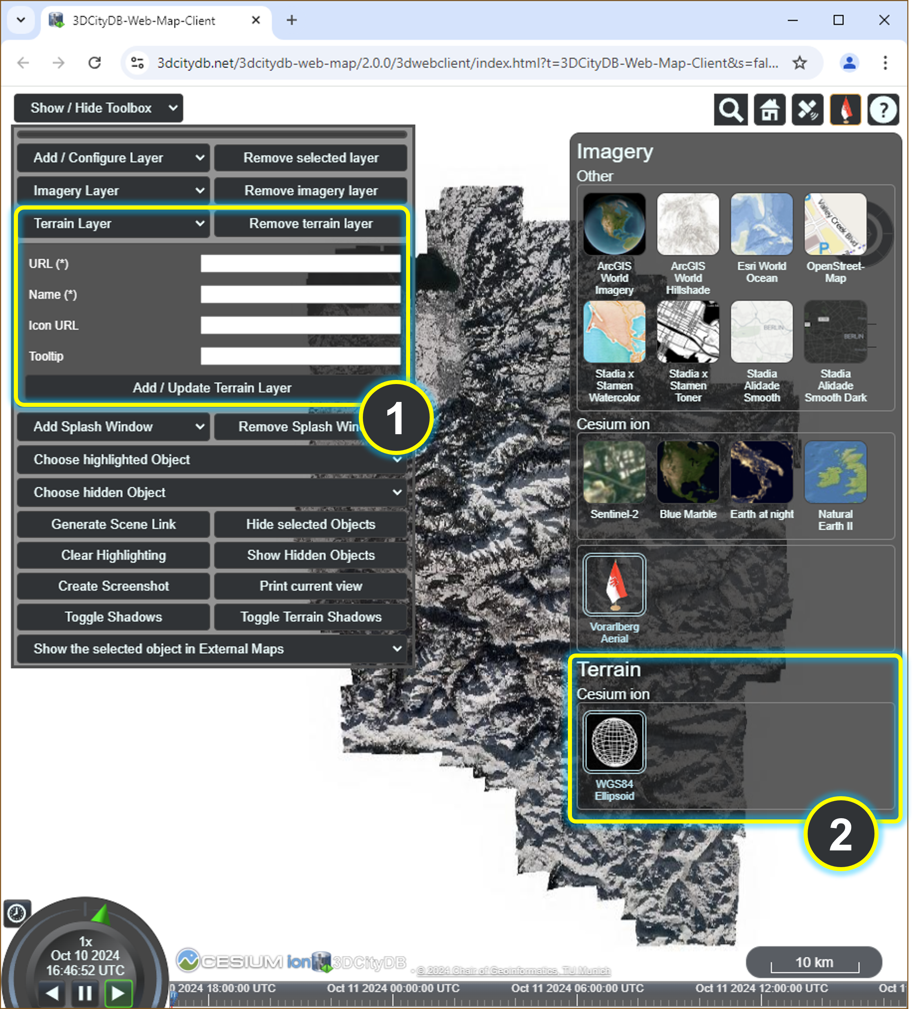Select ArcGIS World Hillshade basemap
The width and height of the screenshot is (912, 1009).
(x=688, y=224)
